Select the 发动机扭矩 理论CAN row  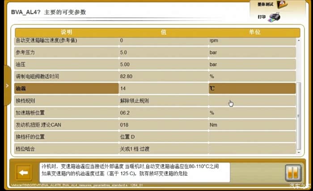click(67, 125)
